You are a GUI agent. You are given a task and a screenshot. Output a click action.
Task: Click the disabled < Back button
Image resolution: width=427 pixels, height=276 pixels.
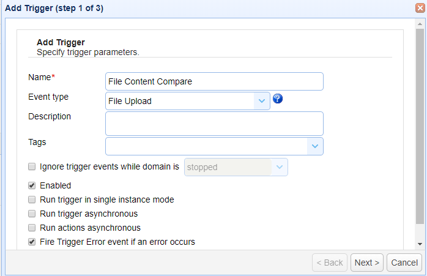(x=330, y=263)
